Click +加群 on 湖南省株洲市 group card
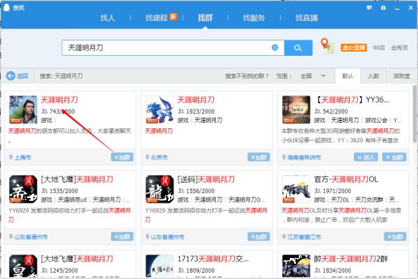418x279 pixels. 394,157
